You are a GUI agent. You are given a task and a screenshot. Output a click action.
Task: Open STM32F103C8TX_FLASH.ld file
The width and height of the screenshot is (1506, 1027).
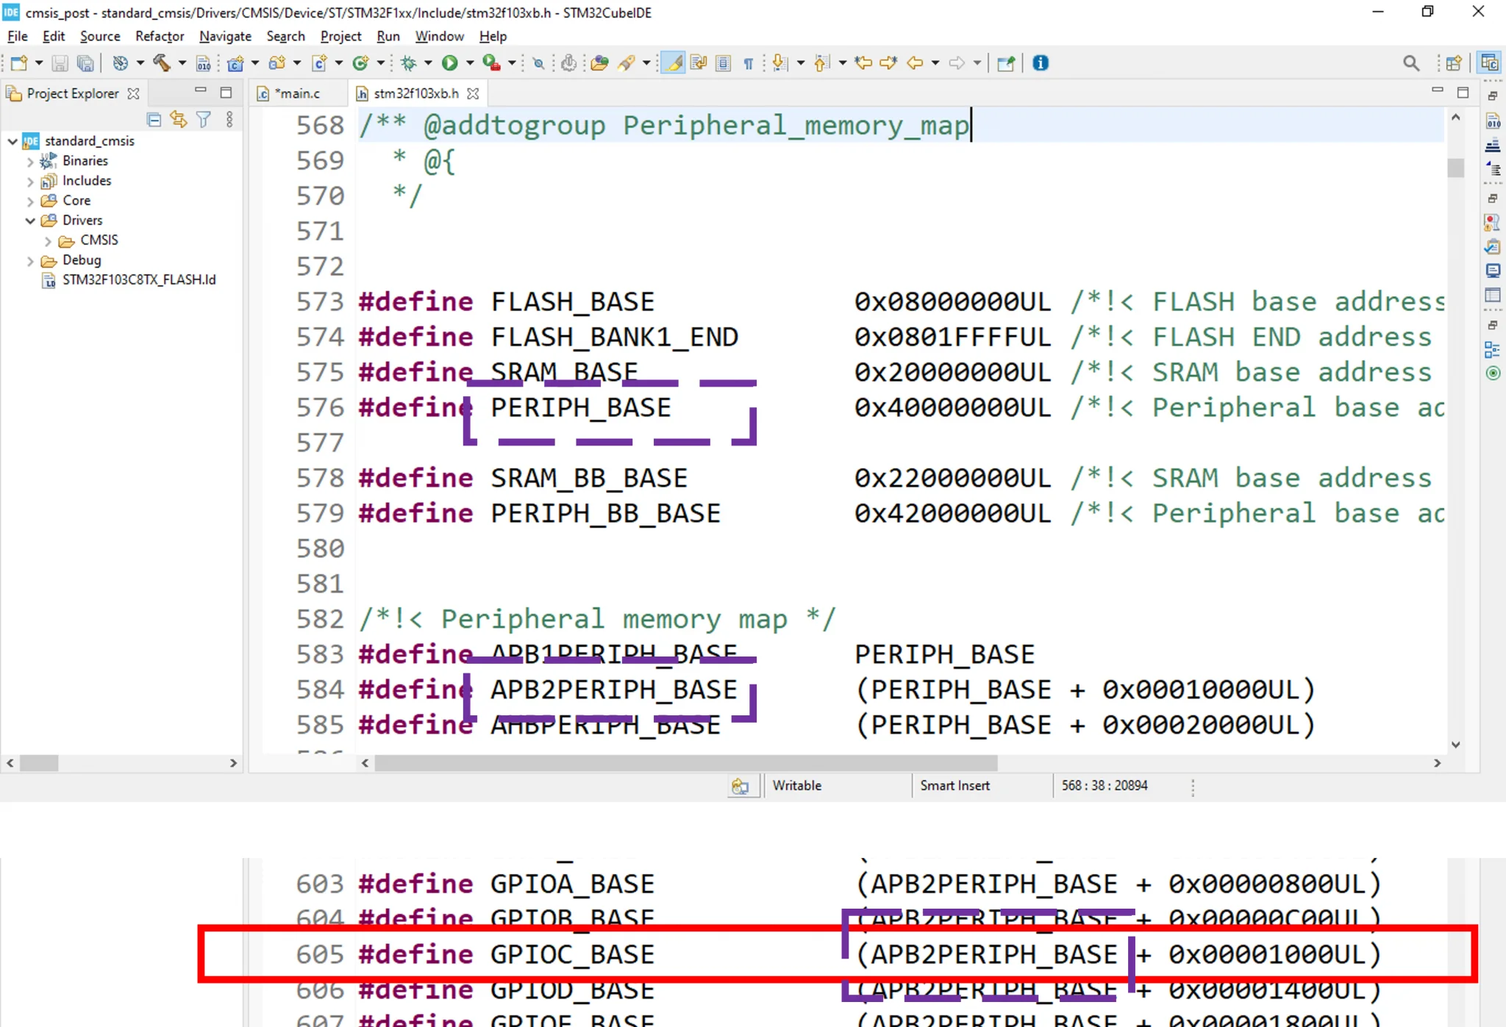click(x=138, y=280)
